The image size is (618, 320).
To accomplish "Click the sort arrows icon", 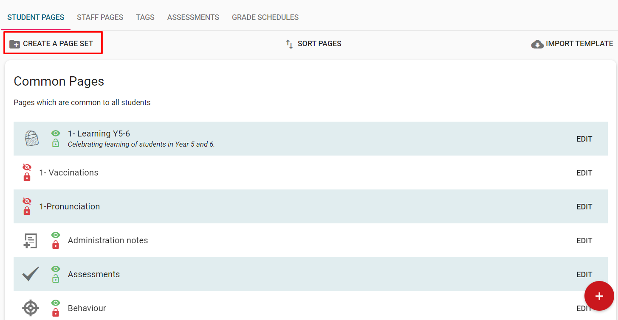I will 289,44.
